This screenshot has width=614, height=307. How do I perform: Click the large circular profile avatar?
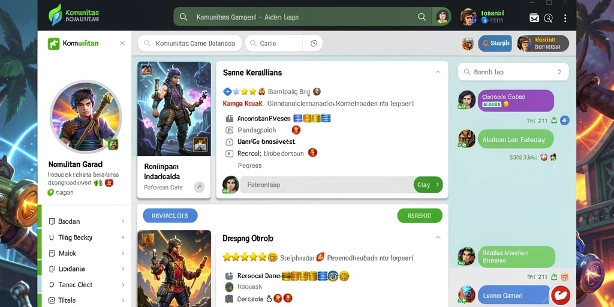85,116
